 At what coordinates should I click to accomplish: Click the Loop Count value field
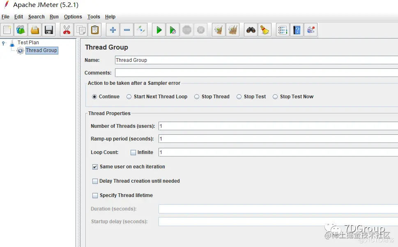[278, 152]
